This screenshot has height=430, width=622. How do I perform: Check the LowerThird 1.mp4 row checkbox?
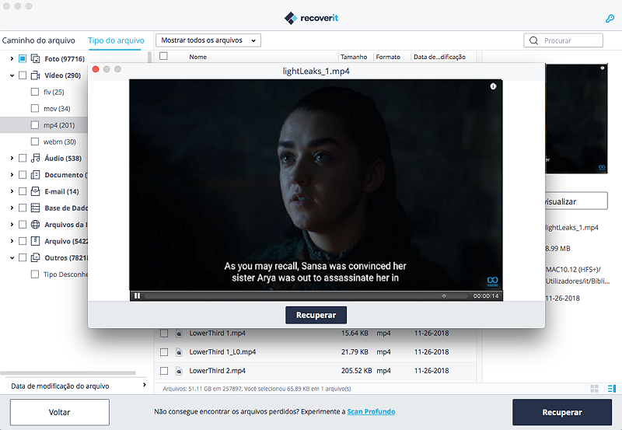click(x=164, y=334)
